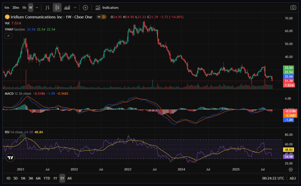
Task: Take a chart snapshot with camera icon
Action: pyautogui.click(x=293, y=7)
